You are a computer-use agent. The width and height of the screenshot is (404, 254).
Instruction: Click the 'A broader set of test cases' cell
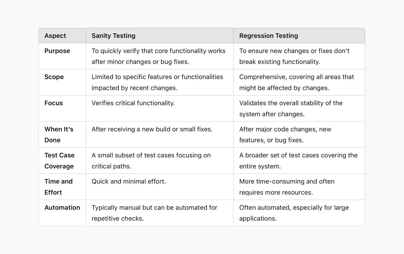tap(298, 161)
